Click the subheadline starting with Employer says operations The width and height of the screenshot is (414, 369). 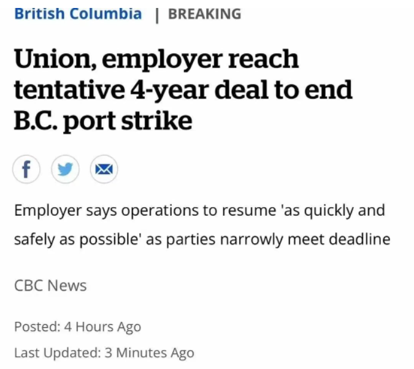click(202, 225)
